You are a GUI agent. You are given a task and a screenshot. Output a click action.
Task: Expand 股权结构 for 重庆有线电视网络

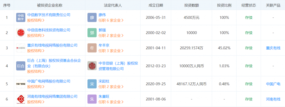(36, 51)
